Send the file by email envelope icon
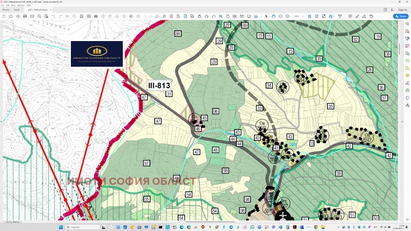Screen dimensions: 411x231 [x=32, y=16]
